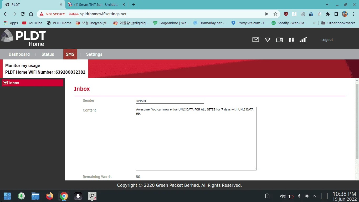Click the WiFi status icon in PLDT header
This screenshot has width=359, height=202.
click(268, 40)
